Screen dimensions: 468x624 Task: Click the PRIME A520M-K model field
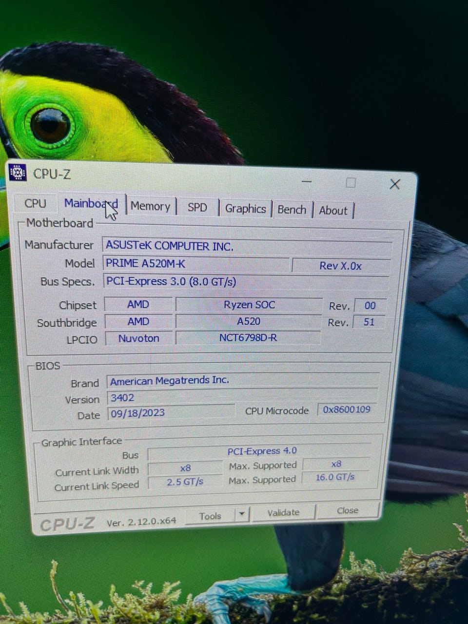[x=196, y=264]
